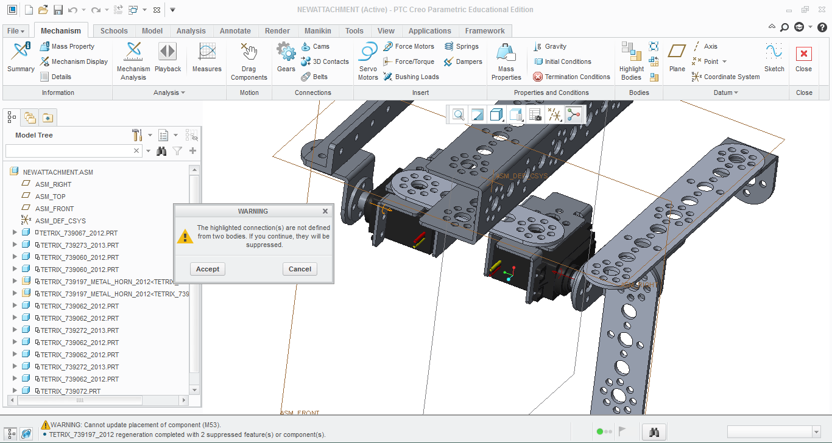Insert Bushing Loads
This screenshot has width=832, height=443.
411,77
